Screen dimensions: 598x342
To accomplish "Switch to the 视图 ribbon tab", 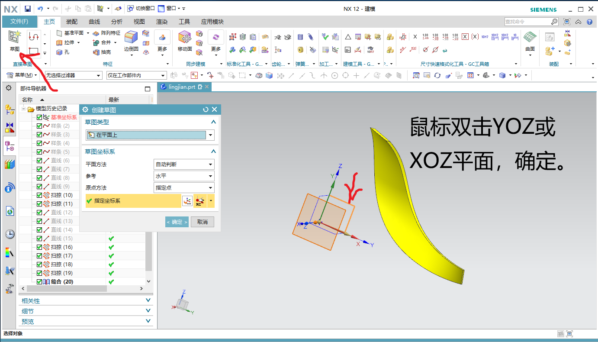I will coord(139,22).
